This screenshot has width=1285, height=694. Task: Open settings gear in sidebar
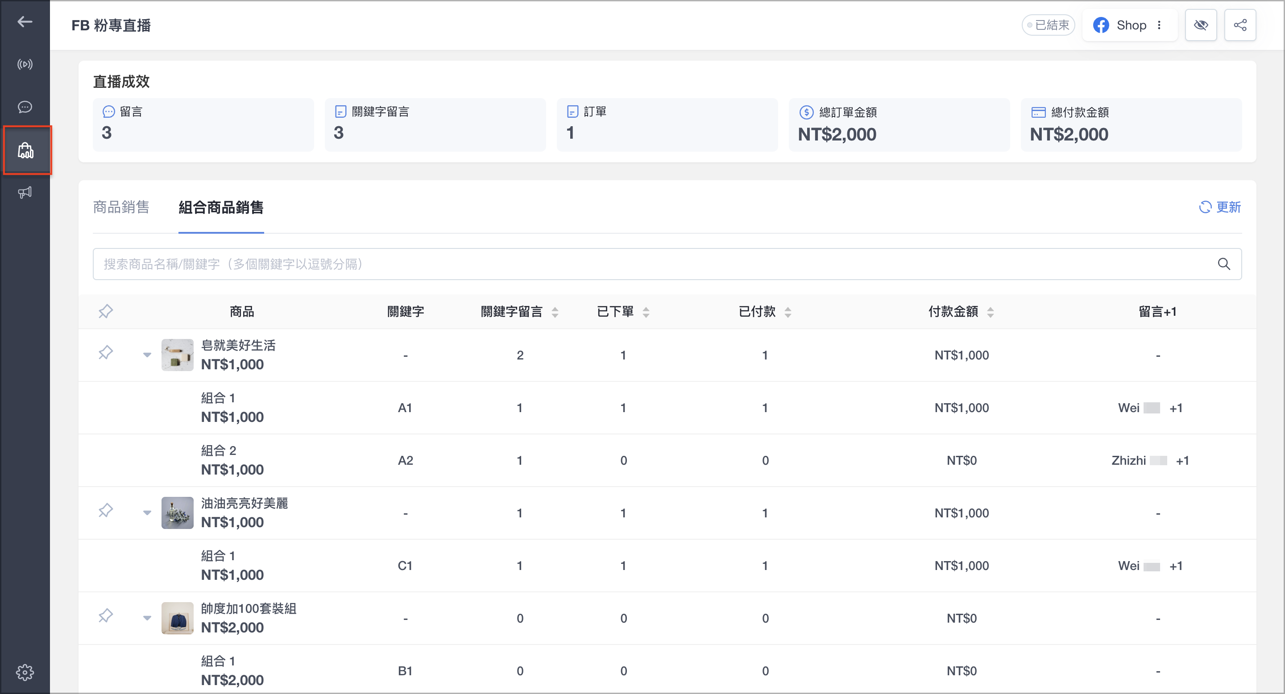(25, 673)
